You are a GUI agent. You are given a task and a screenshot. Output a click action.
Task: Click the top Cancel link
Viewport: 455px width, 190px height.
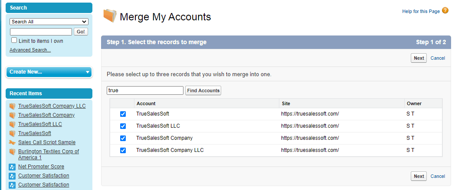438,58
